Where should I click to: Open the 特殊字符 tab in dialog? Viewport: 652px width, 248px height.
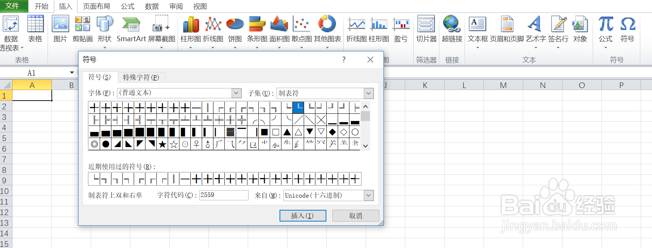tap(141, 77)
